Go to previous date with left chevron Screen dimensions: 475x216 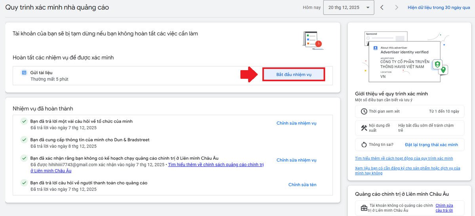pyautogui.click(x=382, y=7)
